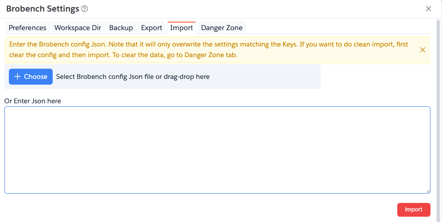The height and width of the screenshot is (222, 442).
Task: Click the text area resize handle
Action: (428, 191)
